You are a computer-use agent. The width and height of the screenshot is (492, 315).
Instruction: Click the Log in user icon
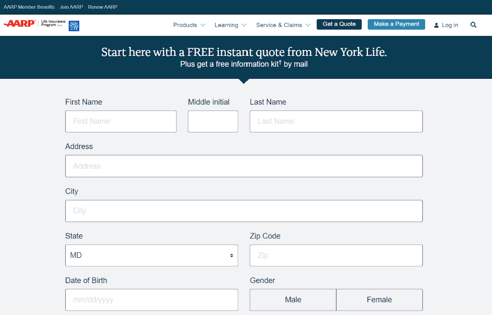coord(436,25)
